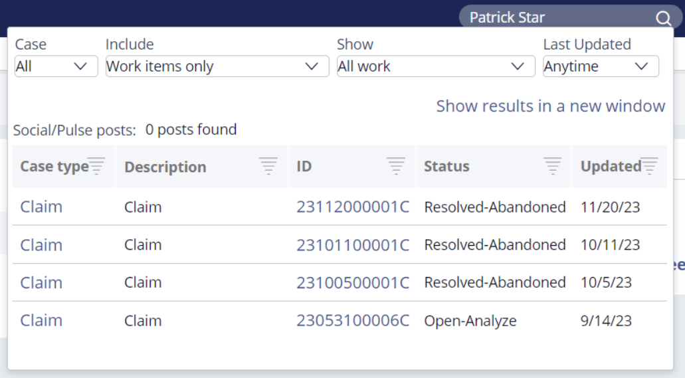The image size is (685, 378).
Task: Expand the Last Updated Anytime dropdown
Action: 601,66
